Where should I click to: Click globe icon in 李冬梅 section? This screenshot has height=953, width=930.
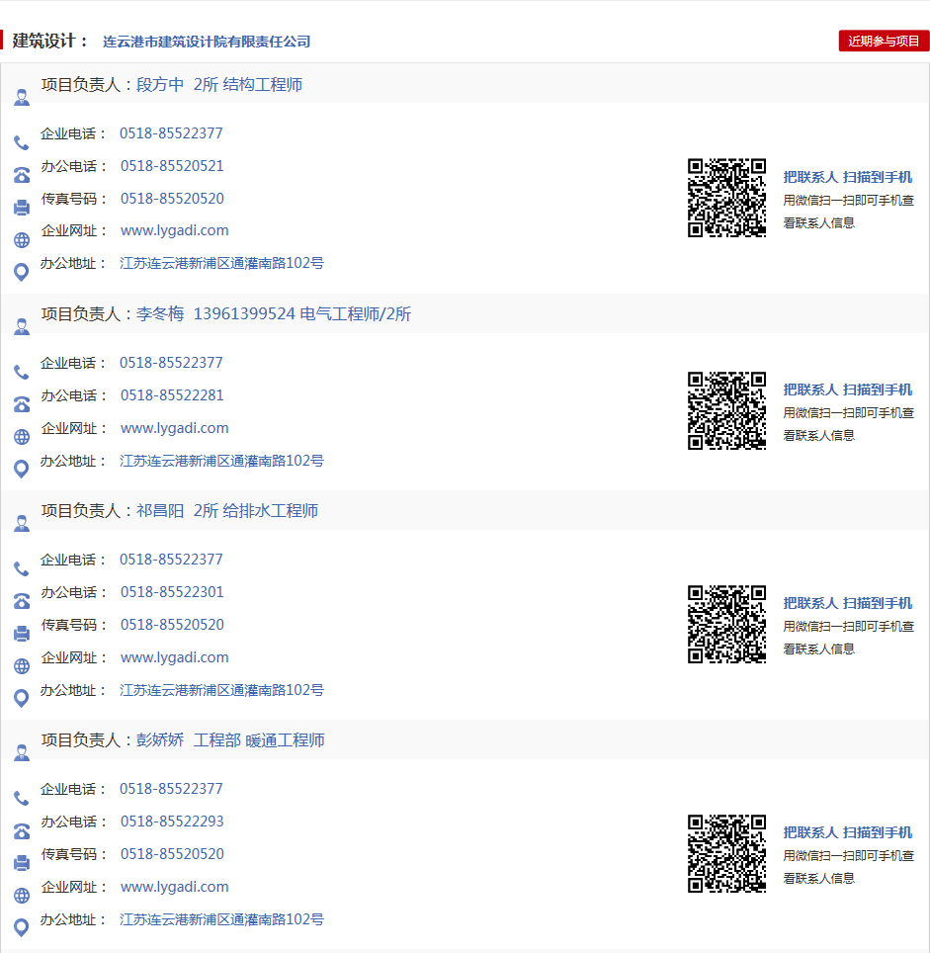pyautogui.click(x=22, y=437)
